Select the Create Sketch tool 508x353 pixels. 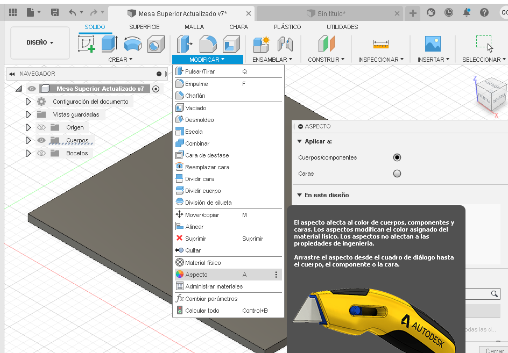[x=87, y=44]
